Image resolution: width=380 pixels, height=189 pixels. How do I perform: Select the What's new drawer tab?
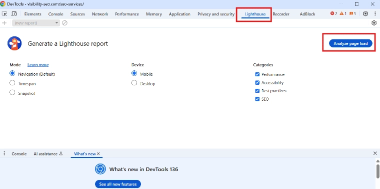(85, 154)
